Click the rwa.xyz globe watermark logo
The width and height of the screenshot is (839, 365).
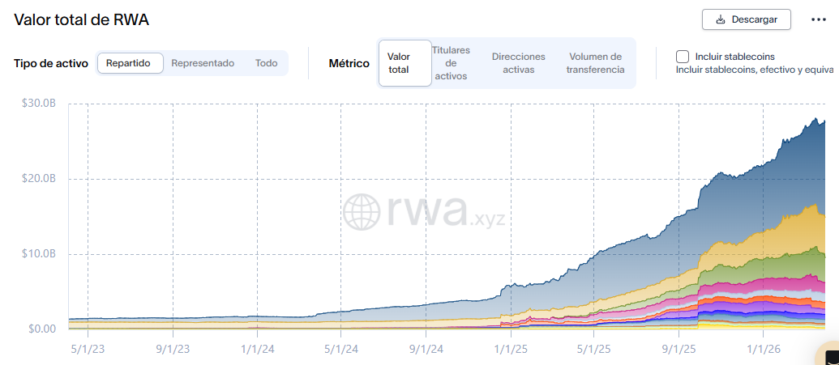click(x=362, y=211)
